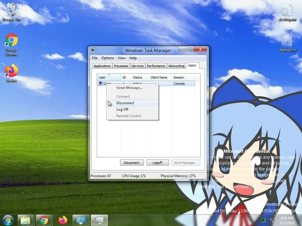Launch Google Chrome from the desktop shortcut
This screenshot has height=226, width=302.
[12, 45]
